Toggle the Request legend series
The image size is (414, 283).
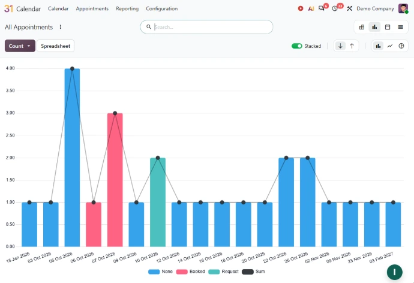[223, 272]
